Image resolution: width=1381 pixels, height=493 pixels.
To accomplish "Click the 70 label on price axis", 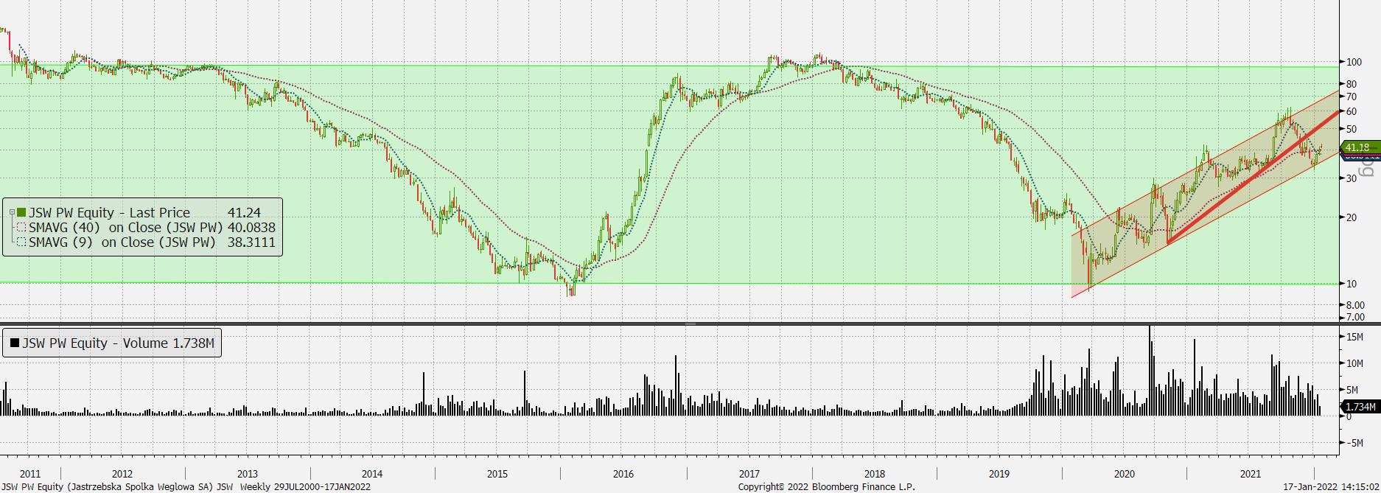I will [1352, 97].
